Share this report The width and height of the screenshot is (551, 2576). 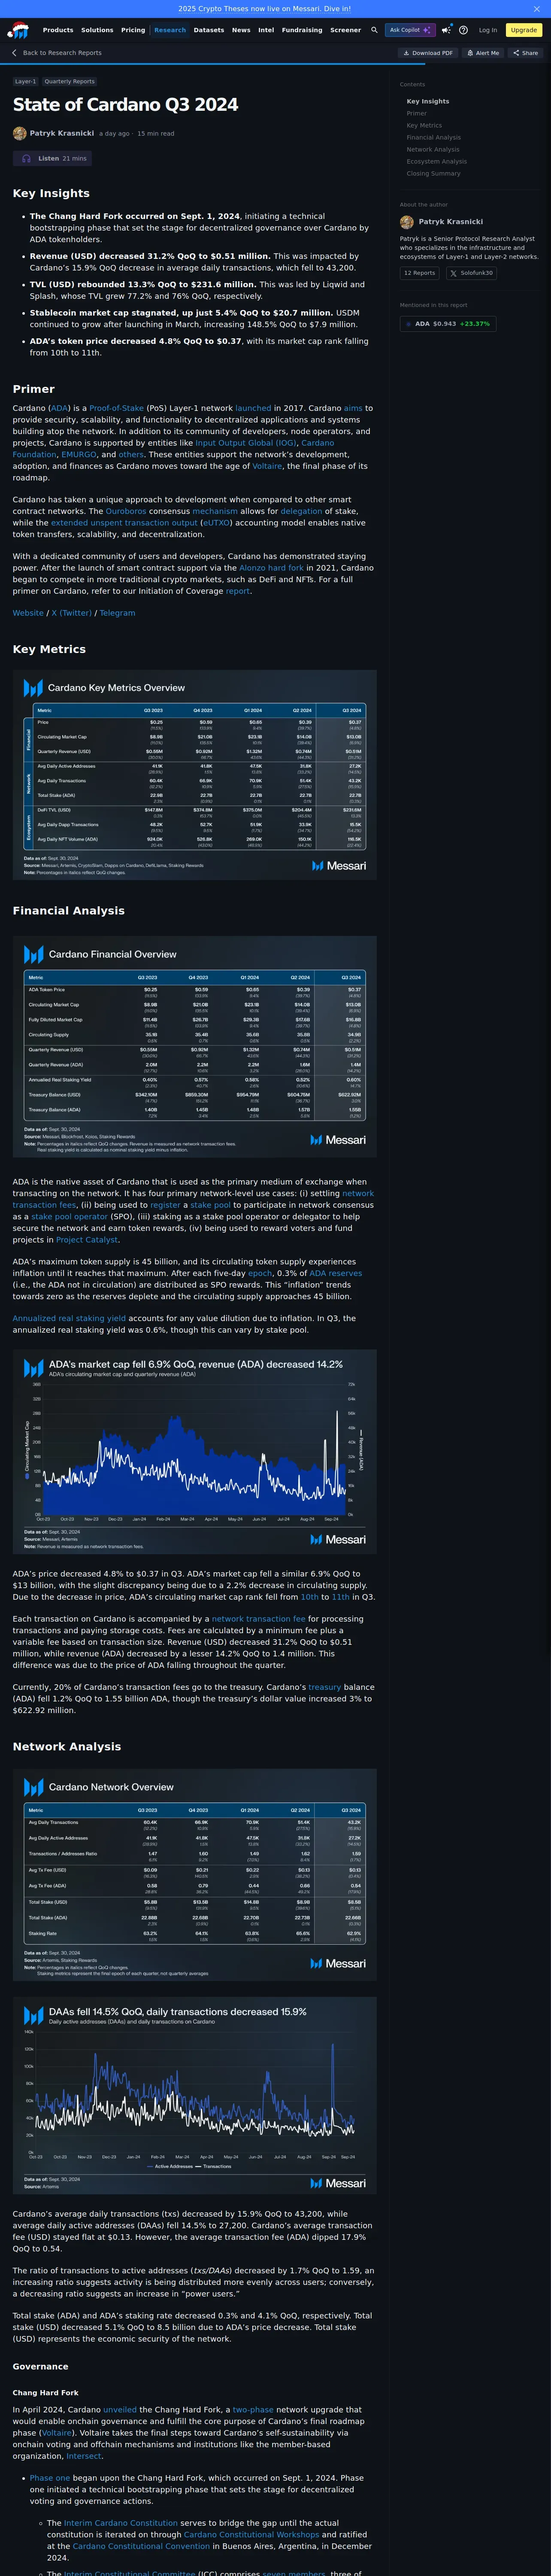525,53
